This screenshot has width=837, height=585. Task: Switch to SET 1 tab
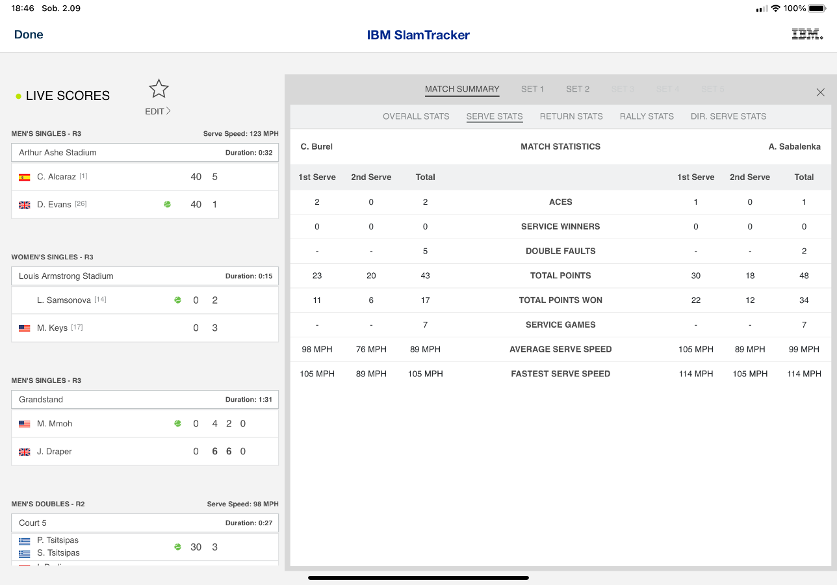pos(532,89)
